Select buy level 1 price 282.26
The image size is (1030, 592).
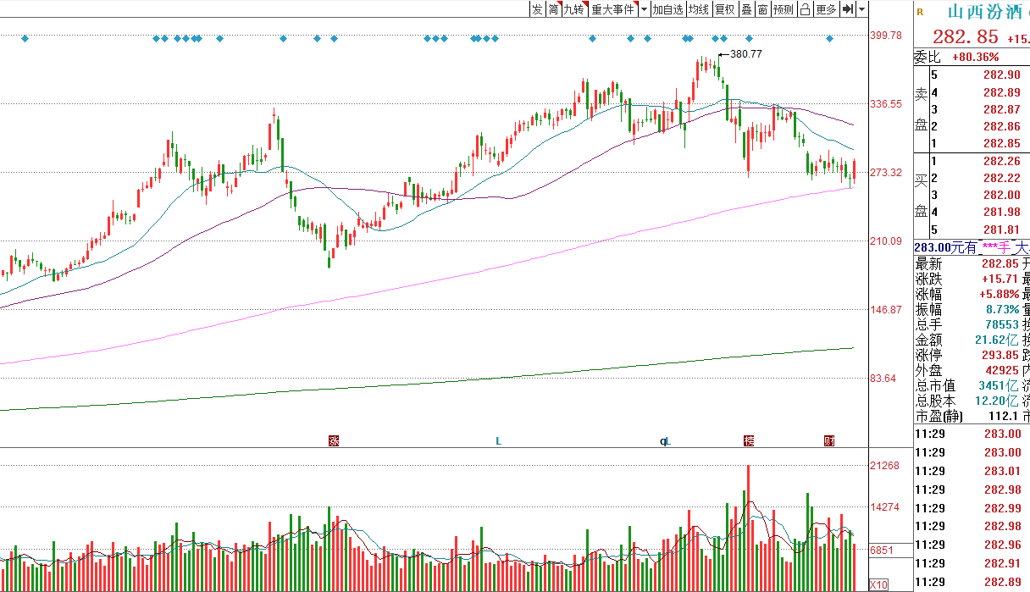(x=1001, y=161)
